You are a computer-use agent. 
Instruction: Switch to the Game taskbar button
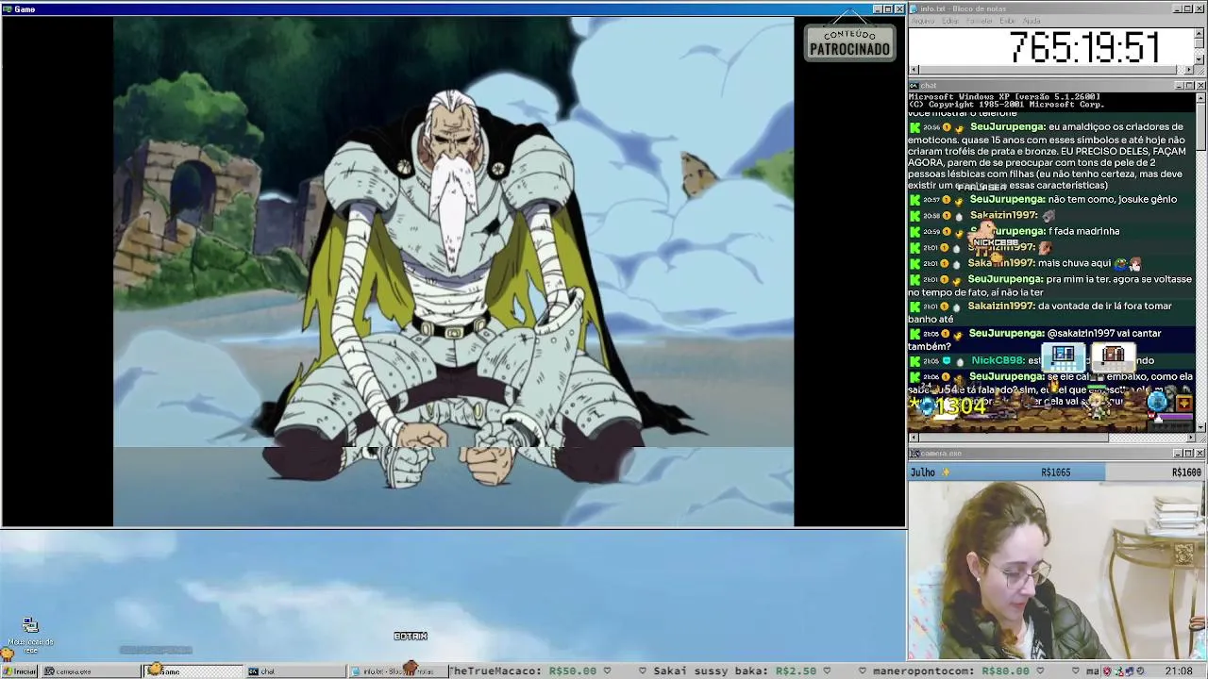193,671
